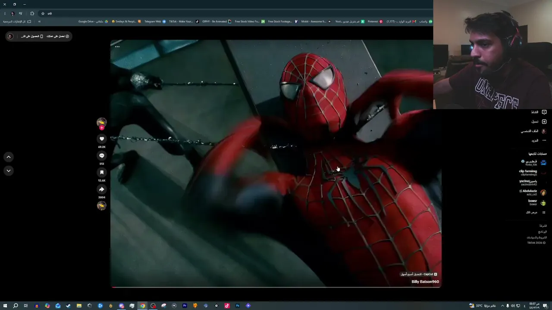Expand the See all (عرض الكل) accounts list
Viewport: 552px width, 310px height.
[x=536, y=212]
